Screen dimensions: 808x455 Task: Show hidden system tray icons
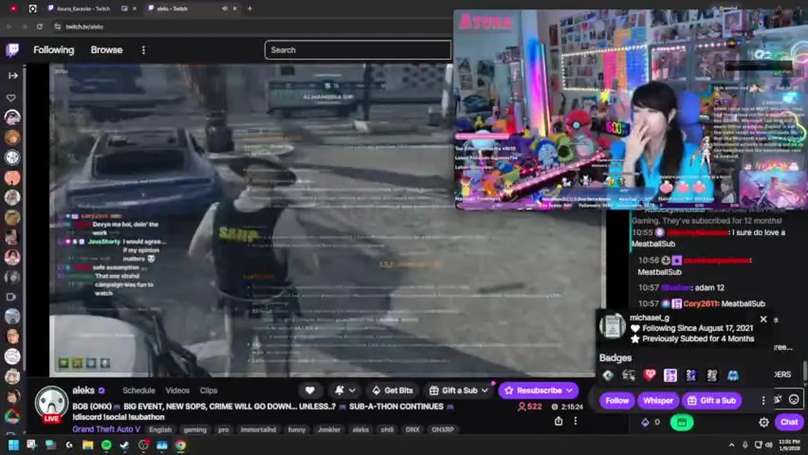tap(731, 445)
